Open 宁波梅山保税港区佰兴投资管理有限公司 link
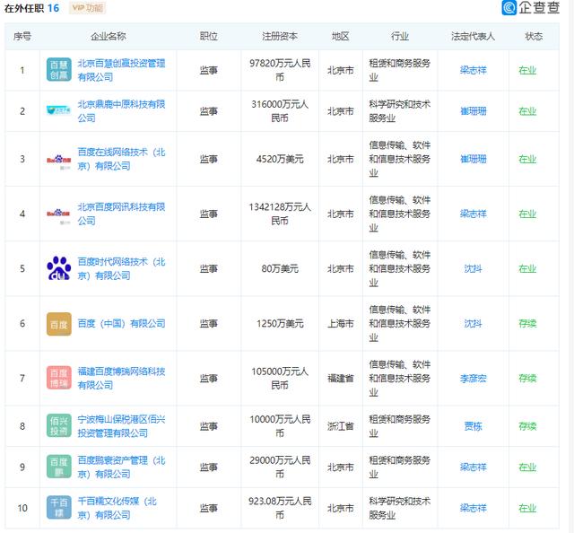 coord(121,426)
